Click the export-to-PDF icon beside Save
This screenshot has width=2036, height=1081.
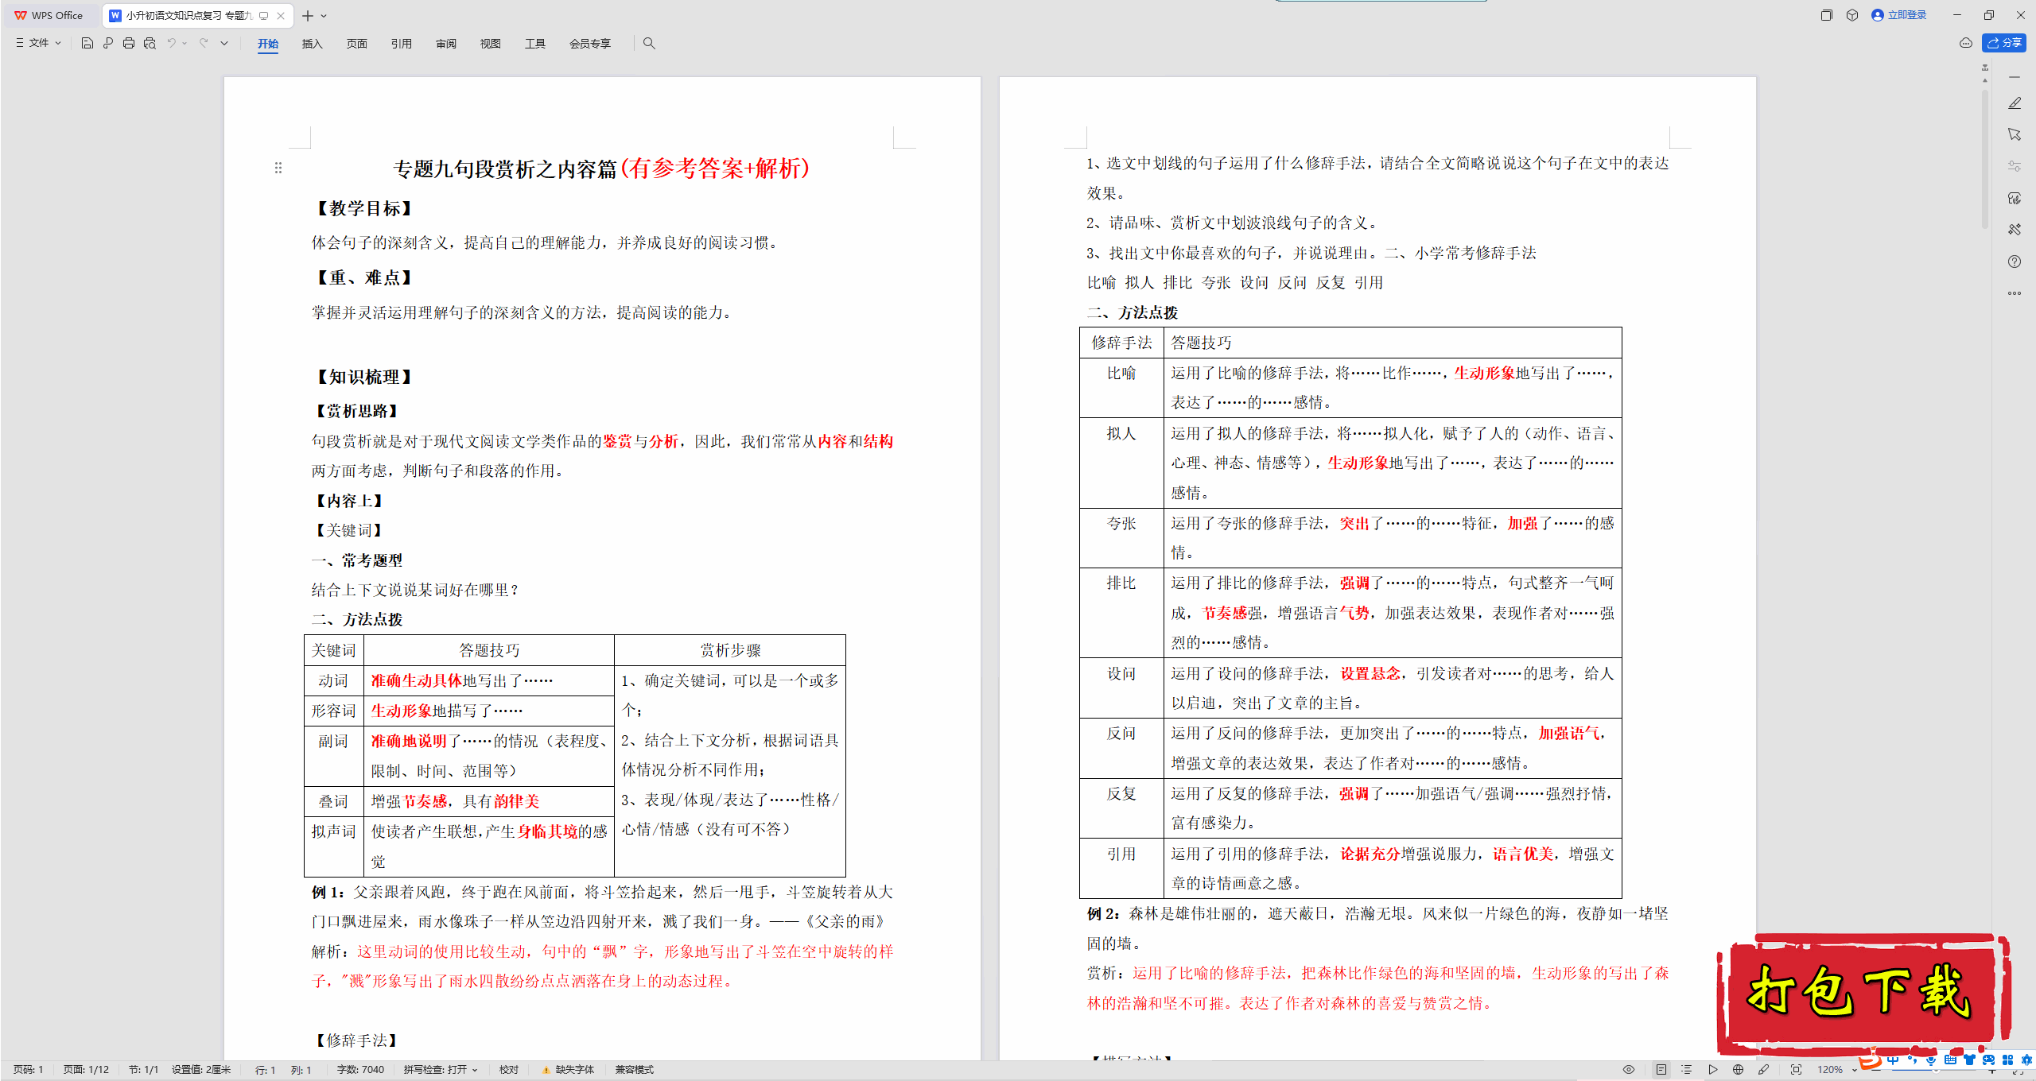click(x=108, y=43)
